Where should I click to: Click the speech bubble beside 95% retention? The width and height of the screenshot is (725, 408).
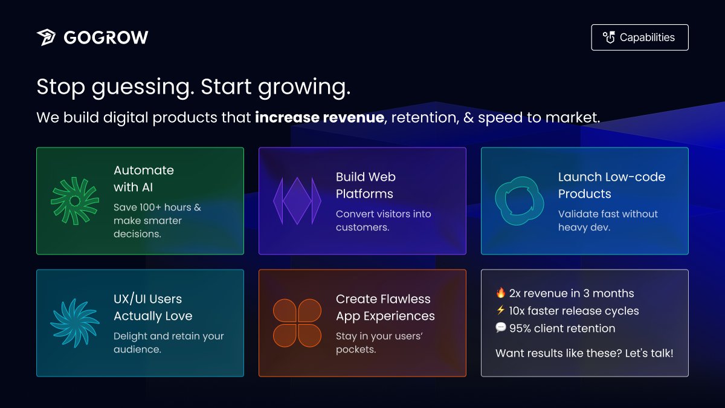tap(500, 328)
